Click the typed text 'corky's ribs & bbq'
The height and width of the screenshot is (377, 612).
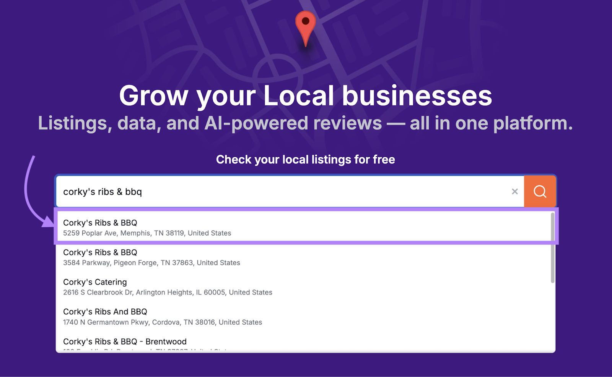[103, 192]
